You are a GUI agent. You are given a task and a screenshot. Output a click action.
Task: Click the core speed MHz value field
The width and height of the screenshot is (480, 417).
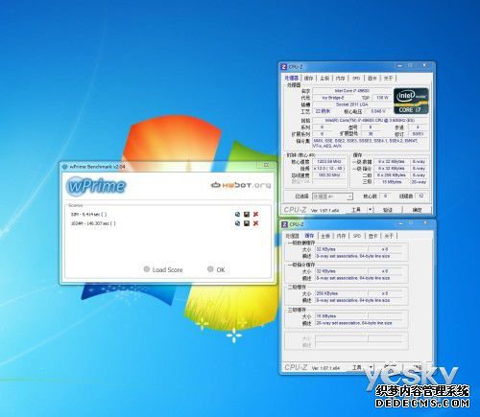[x=329, y=162]
